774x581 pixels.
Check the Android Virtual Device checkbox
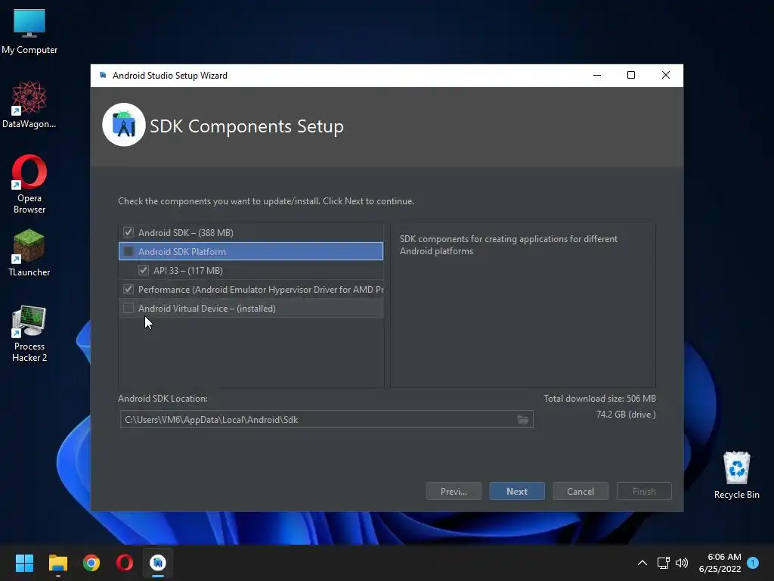[x=128, y=309]
